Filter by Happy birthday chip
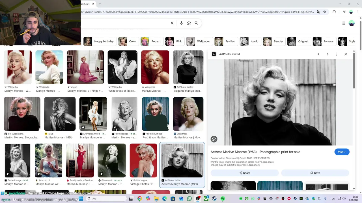362x203 pixels. 100,41
